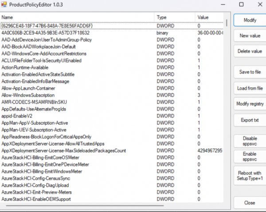
Task: Select AAD-AddDeviceJoinUserToAdminGroup-Policy row
Action: pos(112,40)
